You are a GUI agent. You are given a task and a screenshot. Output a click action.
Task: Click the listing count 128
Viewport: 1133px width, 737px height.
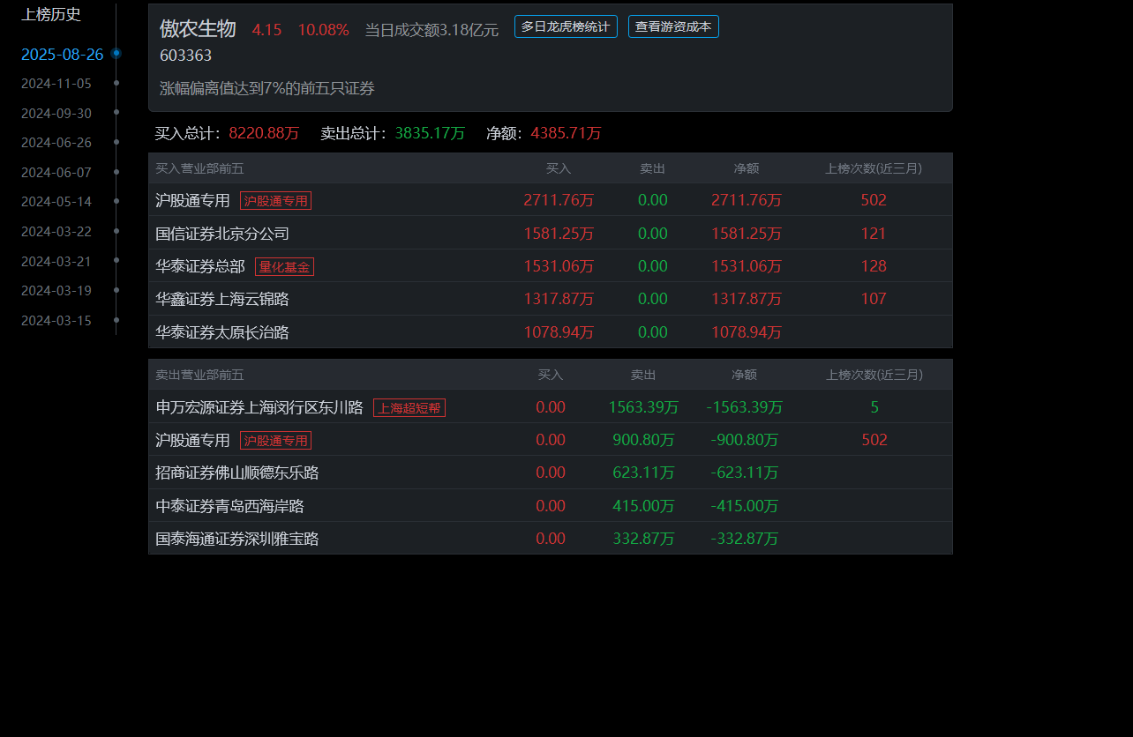pyautogui.click(x=874, y=266)
